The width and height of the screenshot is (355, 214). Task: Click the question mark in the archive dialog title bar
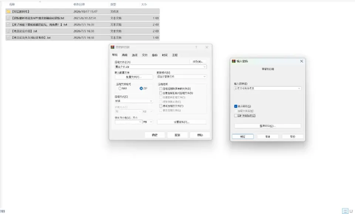pos(196,47)
